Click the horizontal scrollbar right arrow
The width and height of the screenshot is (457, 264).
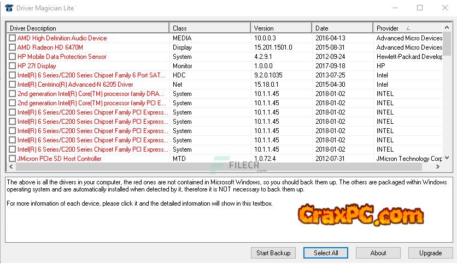point(437,166)
